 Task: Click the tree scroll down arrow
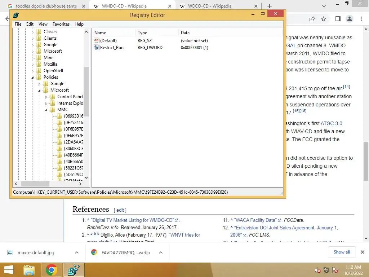click(x=86, y=178)
